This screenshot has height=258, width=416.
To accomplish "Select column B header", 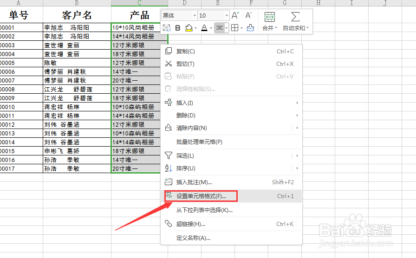I will point(77,3).
